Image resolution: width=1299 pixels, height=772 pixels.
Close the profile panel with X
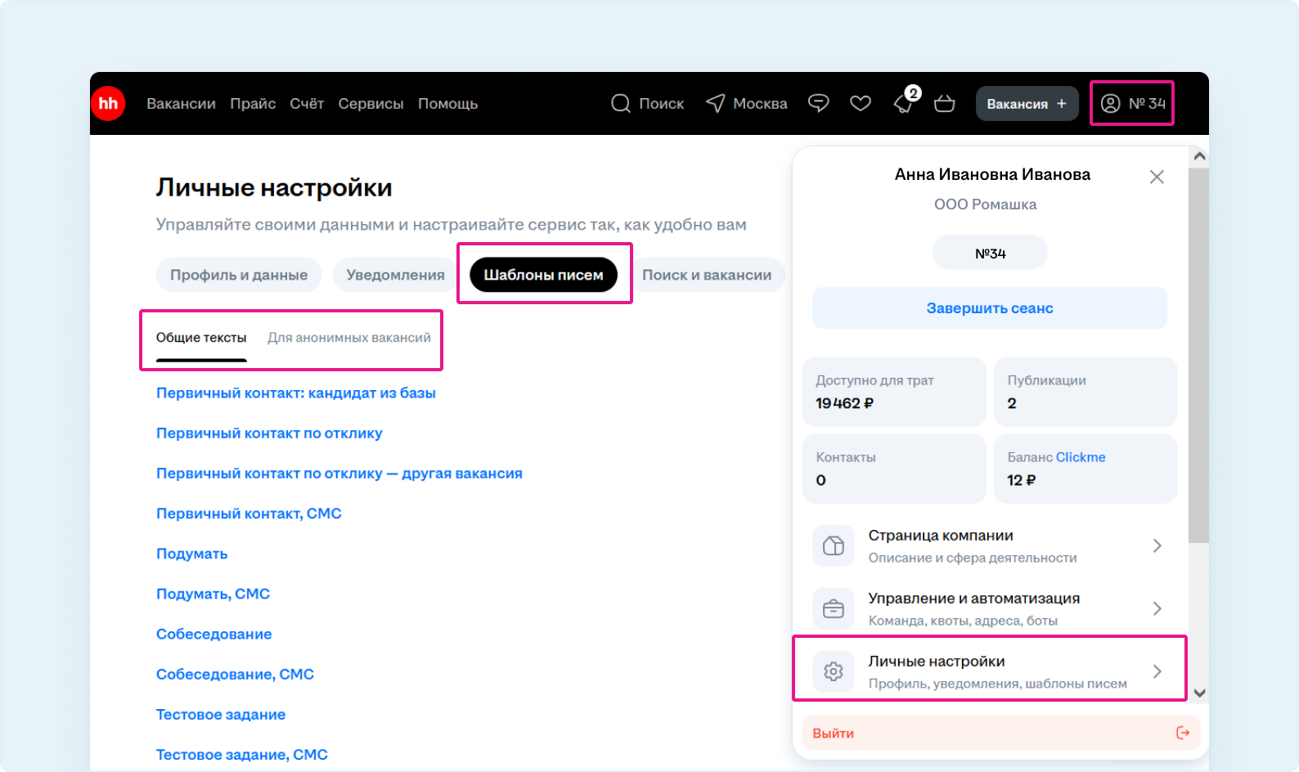click(x=1157, y=177)
